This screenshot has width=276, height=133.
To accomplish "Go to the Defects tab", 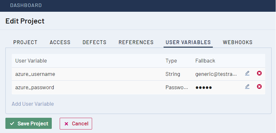I will pyautogui.click(x=94, y=42).
